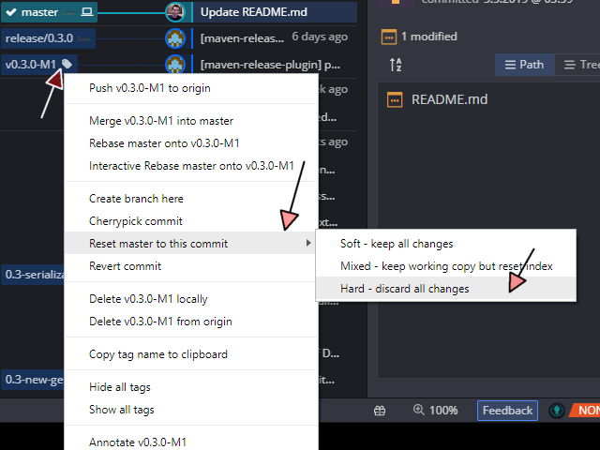The width and height of the screenshot is (600, 450).
Task: Click the v0.3.0-M1 tag icon
Action: (67, 64)
